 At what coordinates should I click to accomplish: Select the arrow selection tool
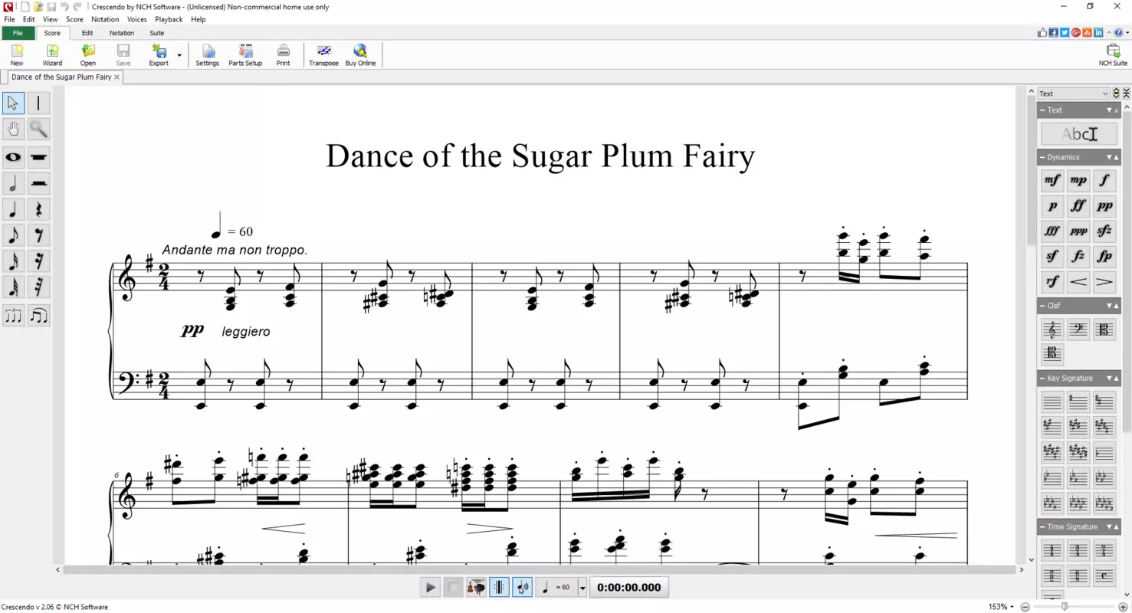point(13,103)
